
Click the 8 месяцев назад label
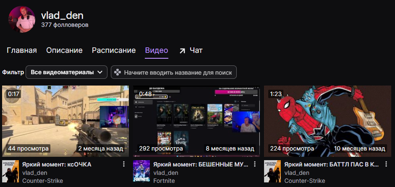[230, 148]
